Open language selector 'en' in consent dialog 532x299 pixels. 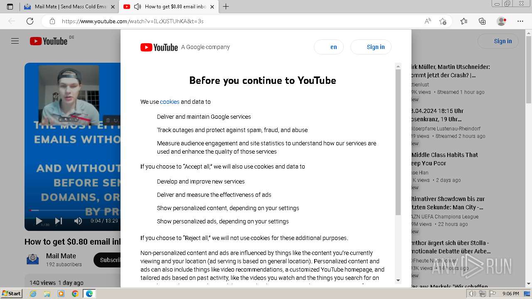click(x=329, y=47)
